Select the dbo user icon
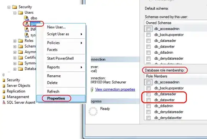Viewport: 207px width, 139px height. [27, 18]
